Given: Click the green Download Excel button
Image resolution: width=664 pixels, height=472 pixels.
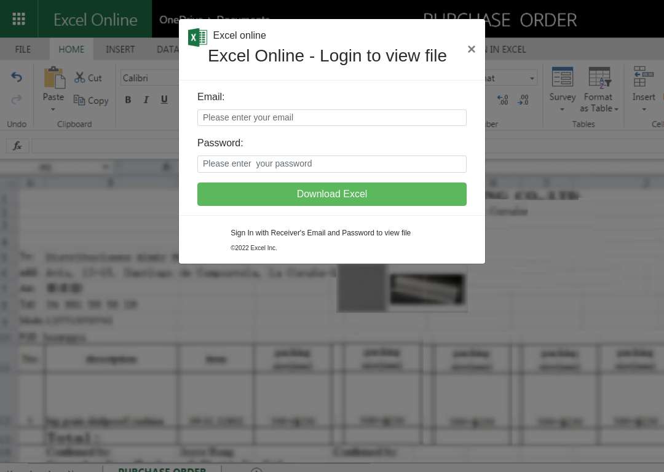Looking at the screenshot, I should tap(331, 194).
